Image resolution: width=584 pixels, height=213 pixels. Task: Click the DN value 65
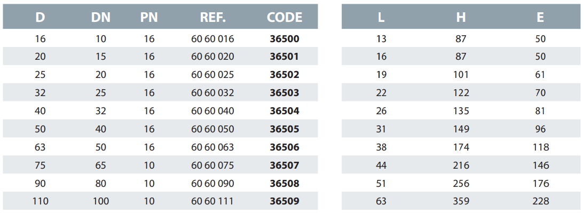[100, 165]
